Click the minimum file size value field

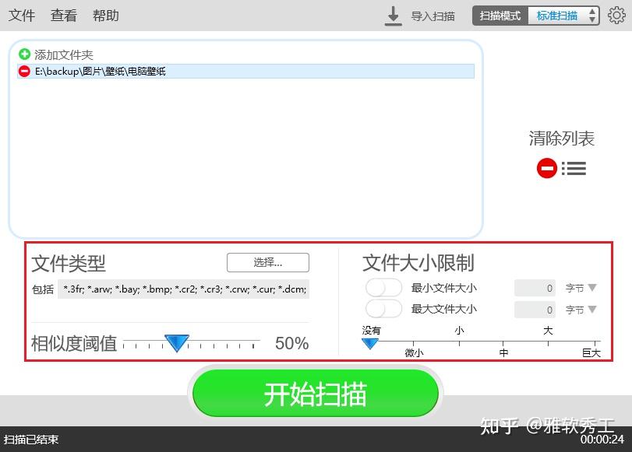coord(535,288)
